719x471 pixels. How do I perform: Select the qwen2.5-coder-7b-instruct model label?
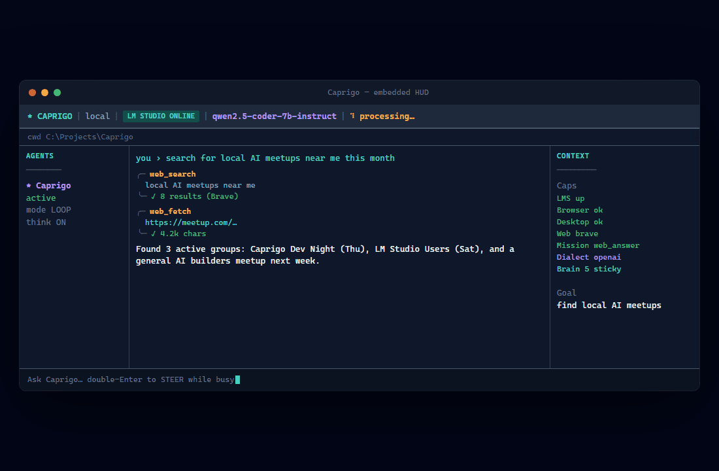275,116
